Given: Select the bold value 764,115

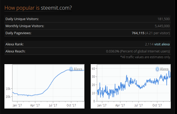Looking at the screenshot, I should (138, 33).
